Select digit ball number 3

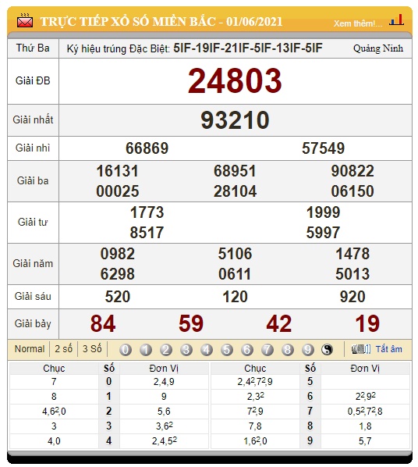(186, 349)
